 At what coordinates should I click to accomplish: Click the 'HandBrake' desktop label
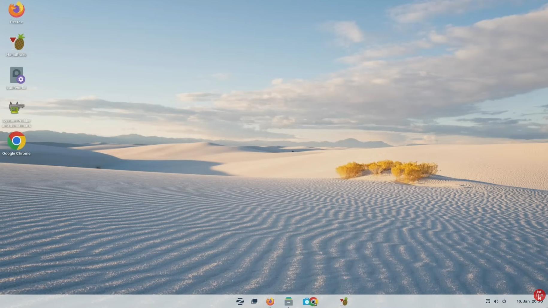coord(16,55)
